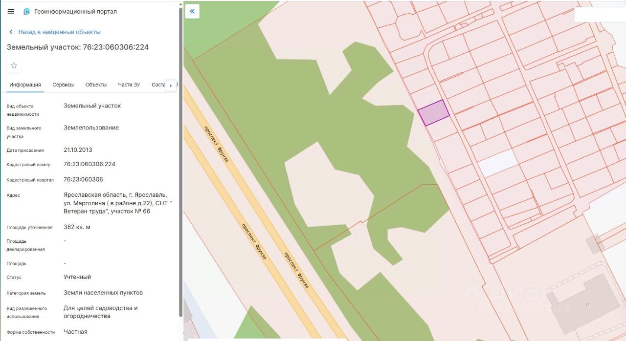626x341 pixels.
Task: Select the highlighted purple parcel on map
Action: [x=433, y=113]
